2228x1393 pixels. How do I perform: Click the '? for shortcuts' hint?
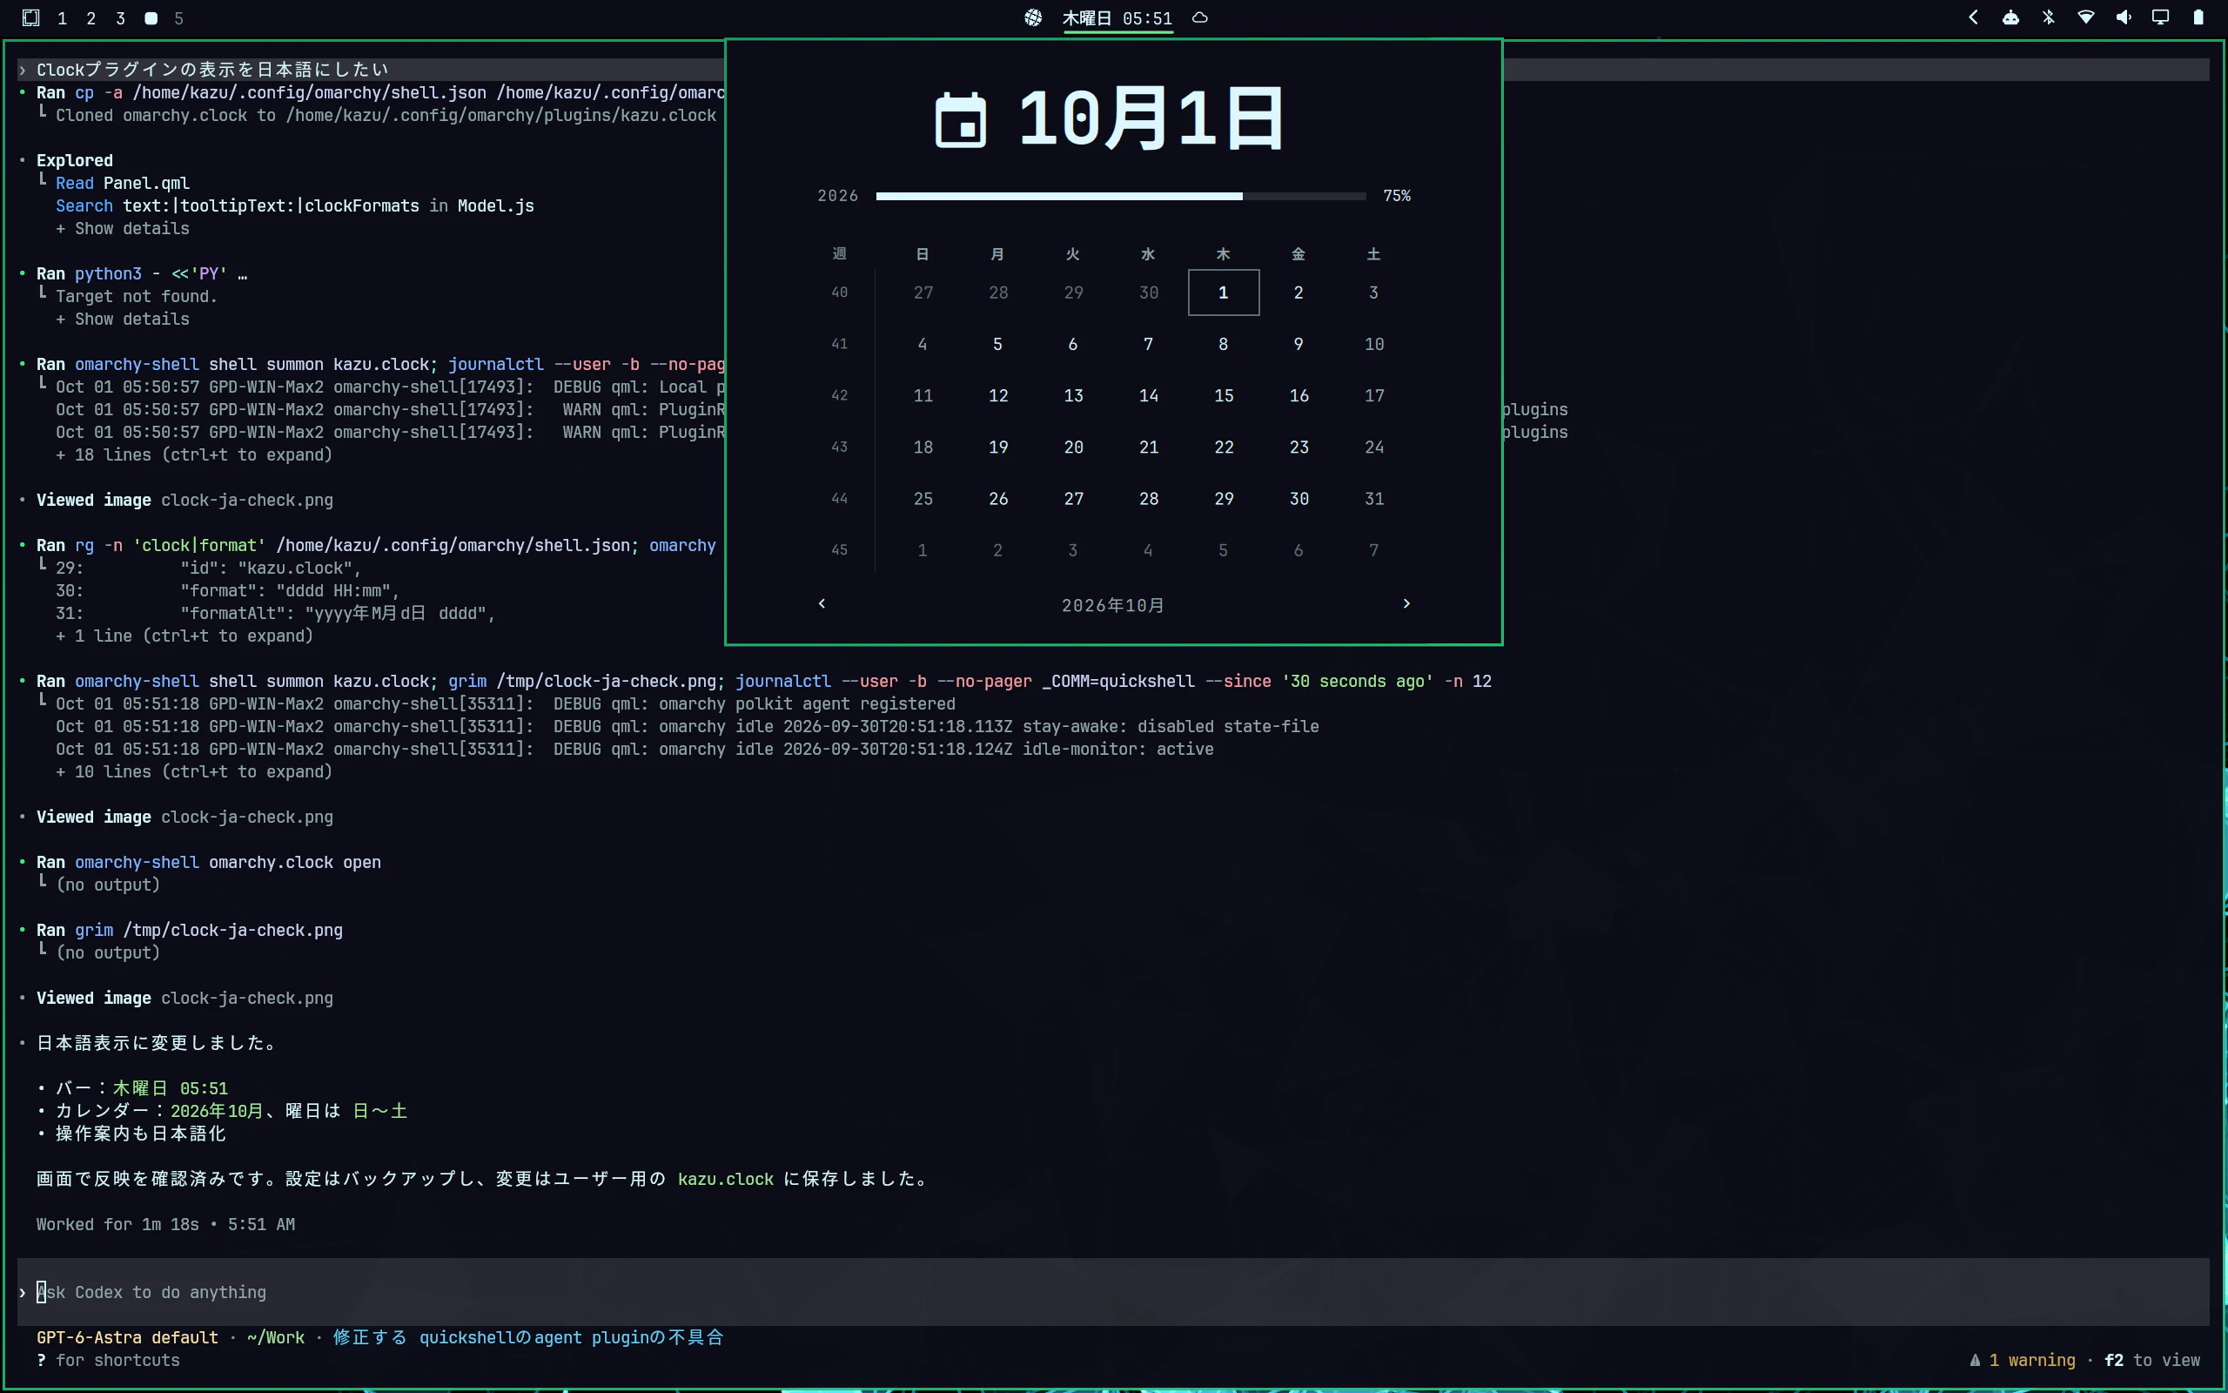pos(108,1360)
